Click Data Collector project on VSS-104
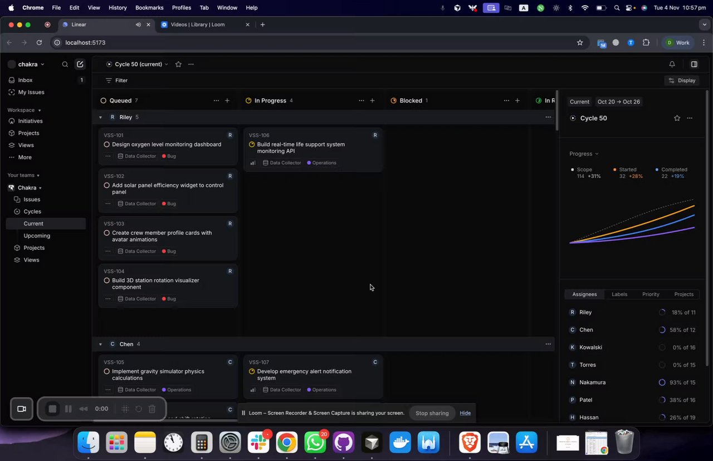The width and height of the screenshot is (713, 461). (137, 299)
